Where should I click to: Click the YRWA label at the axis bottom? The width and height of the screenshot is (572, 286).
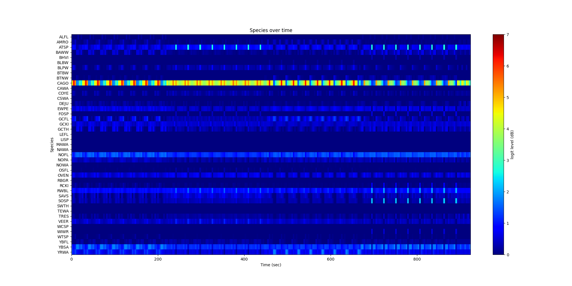click(63, 252)
